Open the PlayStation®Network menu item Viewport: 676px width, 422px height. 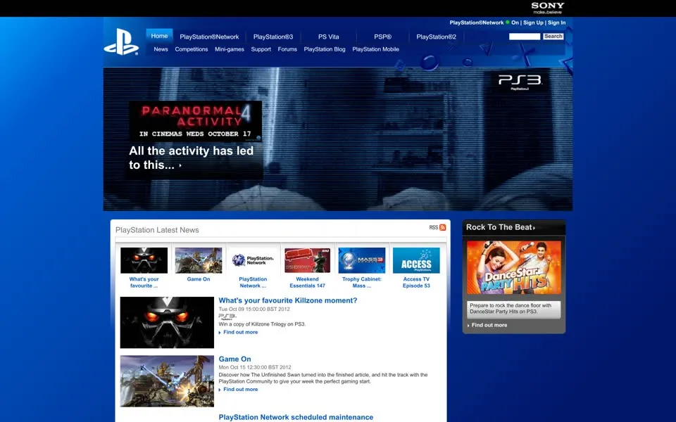[x=209, y=37]
